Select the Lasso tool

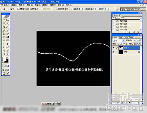[x=4, y=23]
